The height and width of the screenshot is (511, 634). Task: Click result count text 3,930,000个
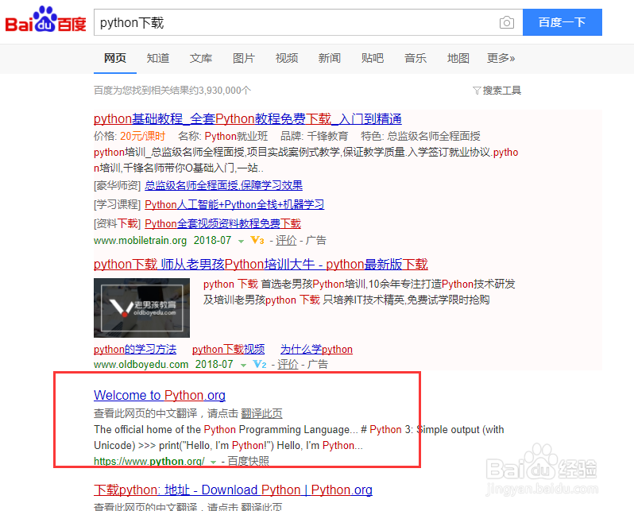tap(225, 91)
